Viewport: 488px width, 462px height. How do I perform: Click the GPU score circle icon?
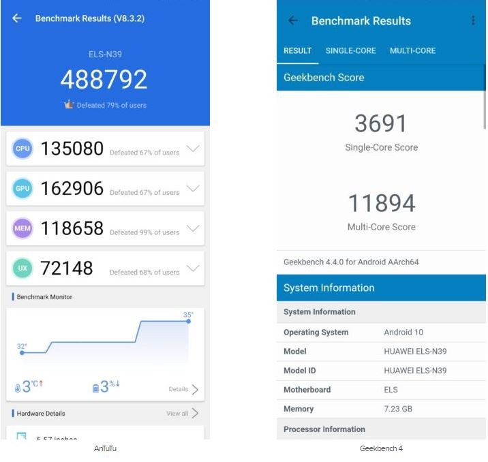tap(22, 188)
